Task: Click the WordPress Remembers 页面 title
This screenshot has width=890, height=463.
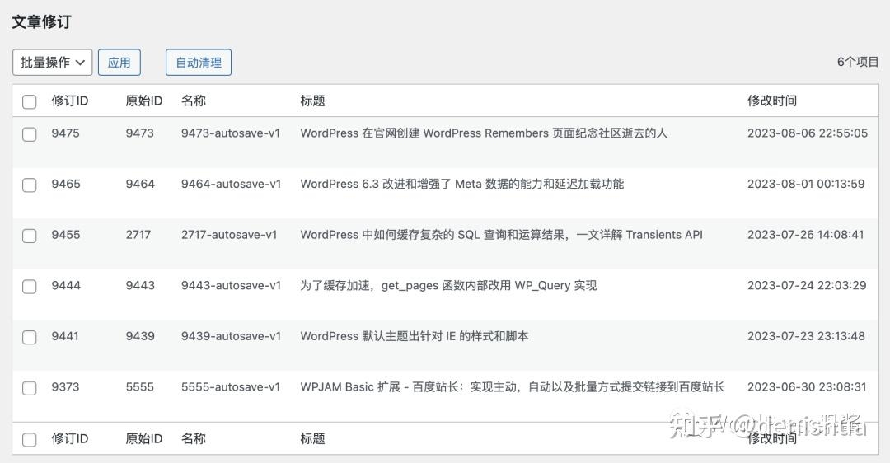Action: 484,133
